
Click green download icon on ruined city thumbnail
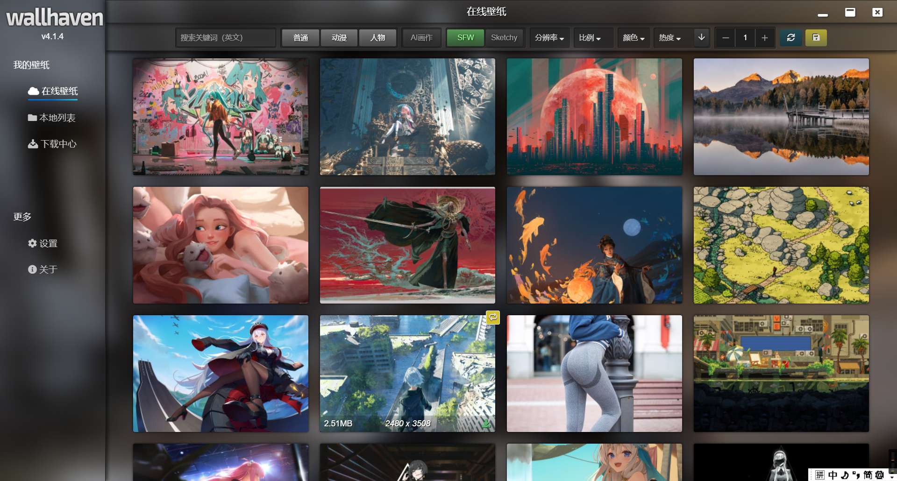486,424
